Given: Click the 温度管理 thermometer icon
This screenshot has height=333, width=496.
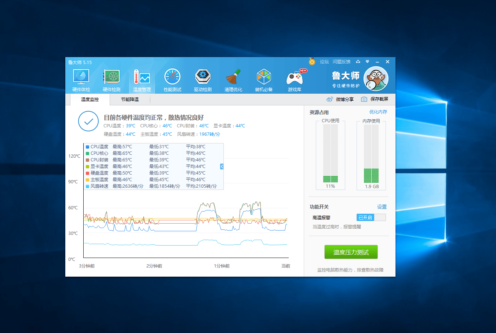Looking at the screenshot, I should click(x=142, y=80).
